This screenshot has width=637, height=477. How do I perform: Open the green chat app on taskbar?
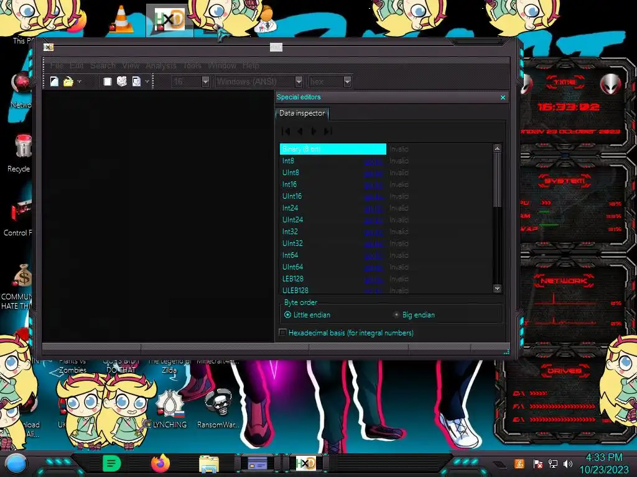pos(112,463)
